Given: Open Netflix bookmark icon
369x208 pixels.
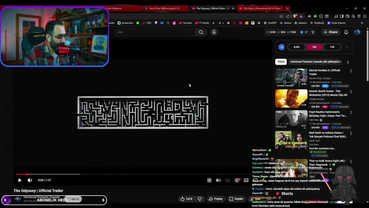Looking at the screenshot, I should tap(234, 23).
